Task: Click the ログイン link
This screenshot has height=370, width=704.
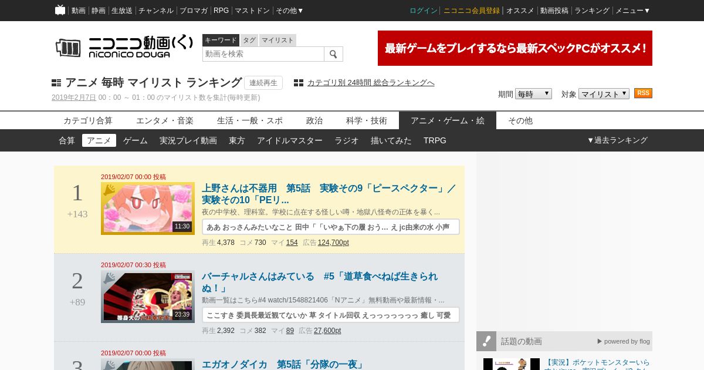Action: pos(424,11)
